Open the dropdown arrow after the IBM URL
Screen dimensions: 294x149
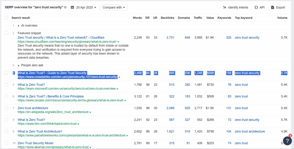click(78, 124)
